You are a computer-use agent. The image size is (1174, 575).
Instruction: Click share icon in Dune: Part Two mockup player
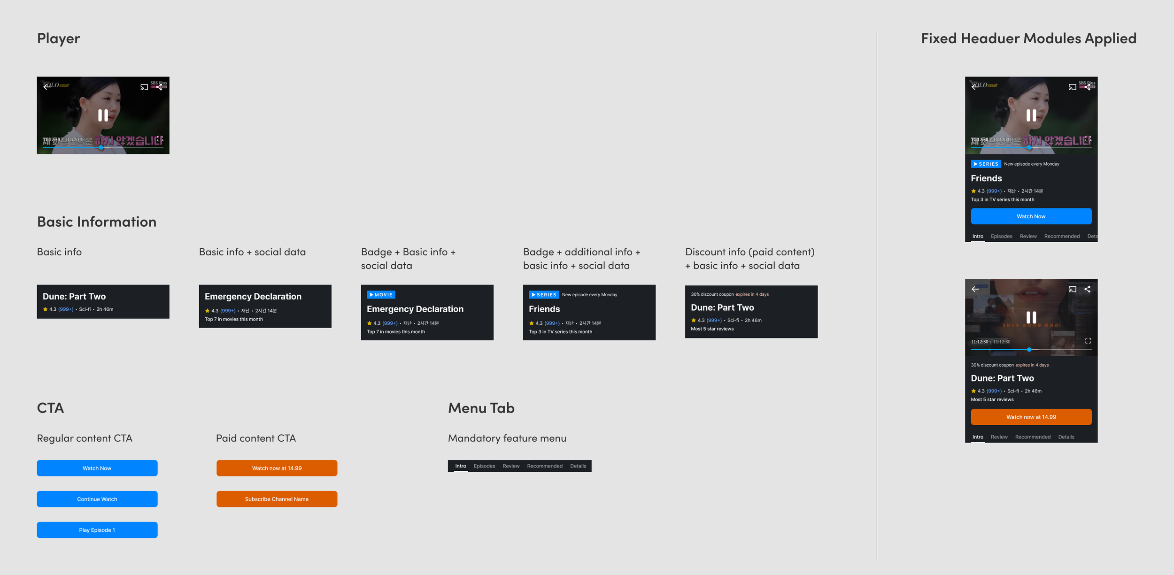(x=1087, y=289)
